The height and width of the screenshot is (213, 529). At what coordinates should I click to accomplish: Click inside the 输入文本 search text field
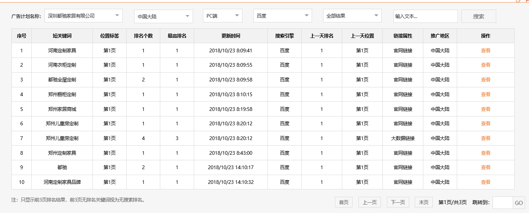[x=425, y=16]
